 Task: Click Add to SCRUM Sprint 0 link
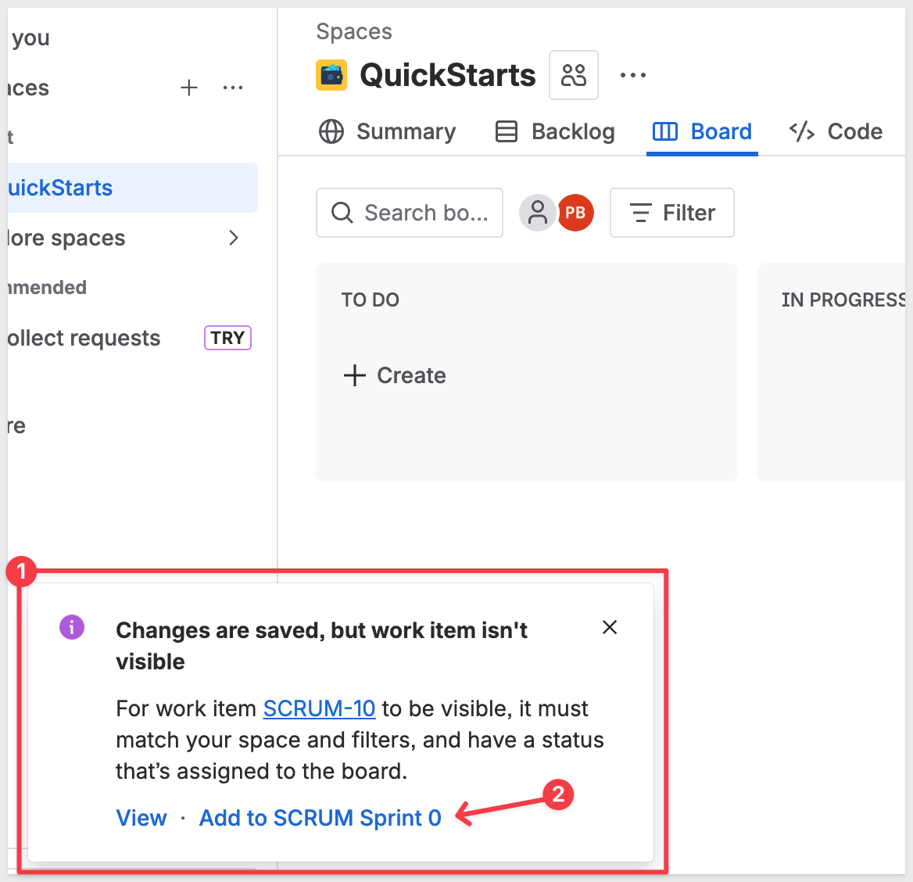[320, 818]
